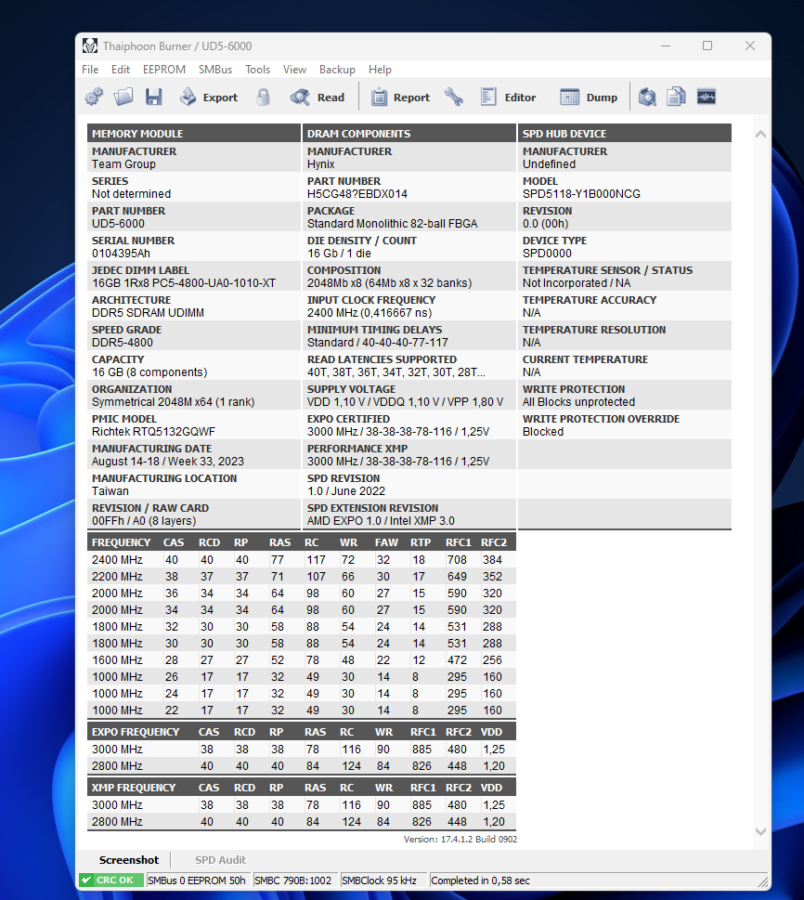This screenshot has width=804, height=900.
Task: Click the SMBus 0 EEPROM 50h status entry
Action: click(x=198, y=880)
